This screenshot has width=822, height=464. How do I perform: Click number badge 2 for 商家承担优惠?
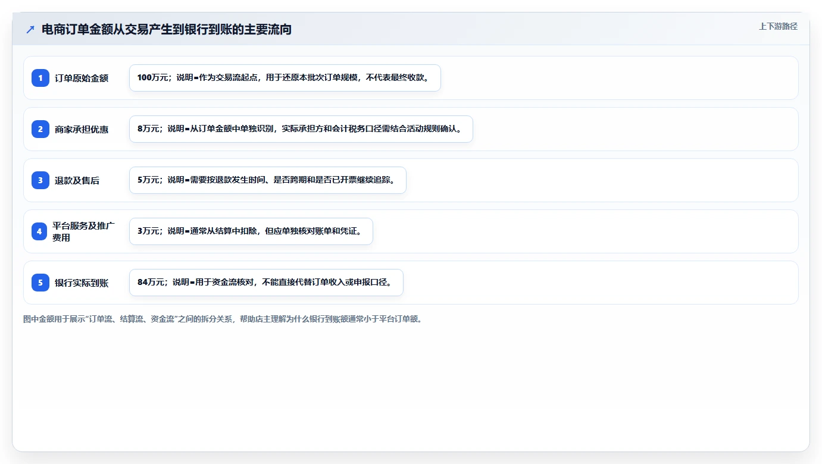coord(40,129)
